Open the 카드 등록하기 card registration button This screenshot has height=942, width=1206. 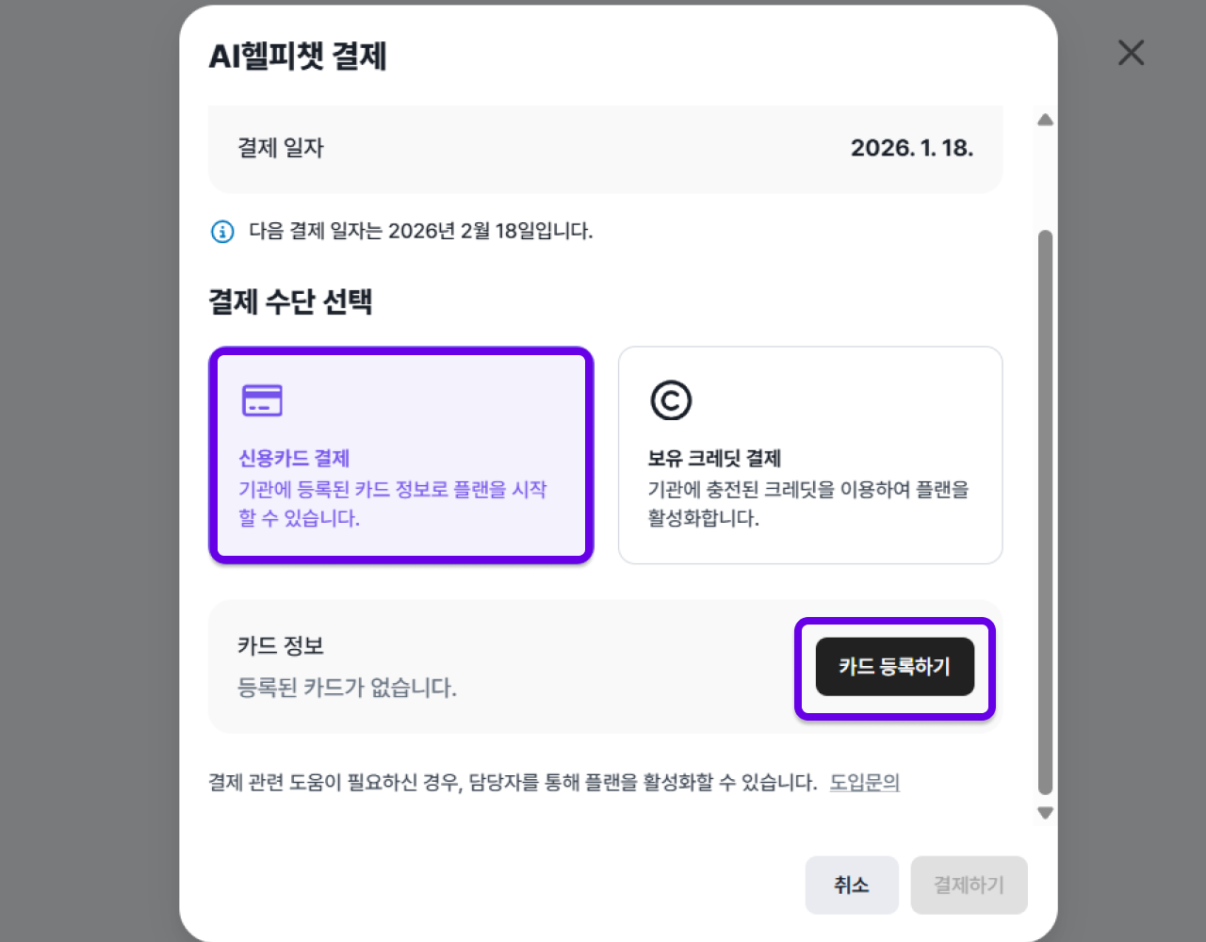pyautogui.click(x=894, y=666)
